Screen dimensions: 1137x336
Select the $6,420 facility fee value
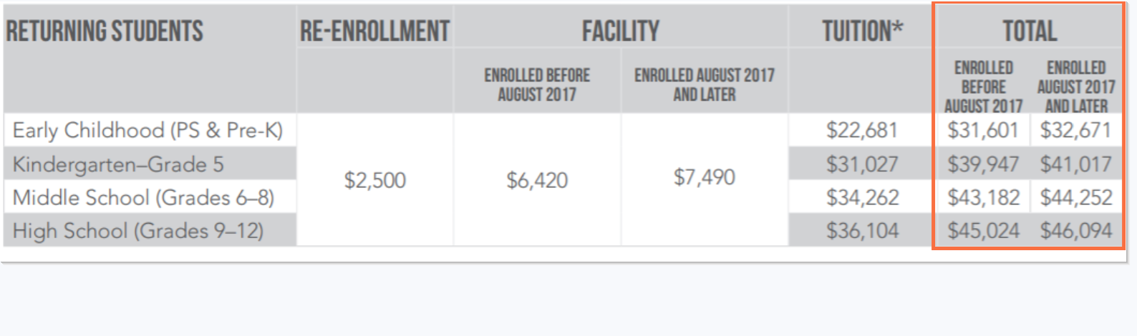[537, 180]
